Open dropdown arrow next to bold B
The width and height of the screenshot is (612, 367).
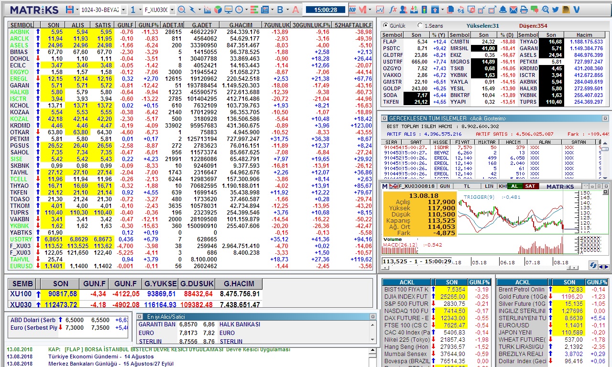(287, 10)
